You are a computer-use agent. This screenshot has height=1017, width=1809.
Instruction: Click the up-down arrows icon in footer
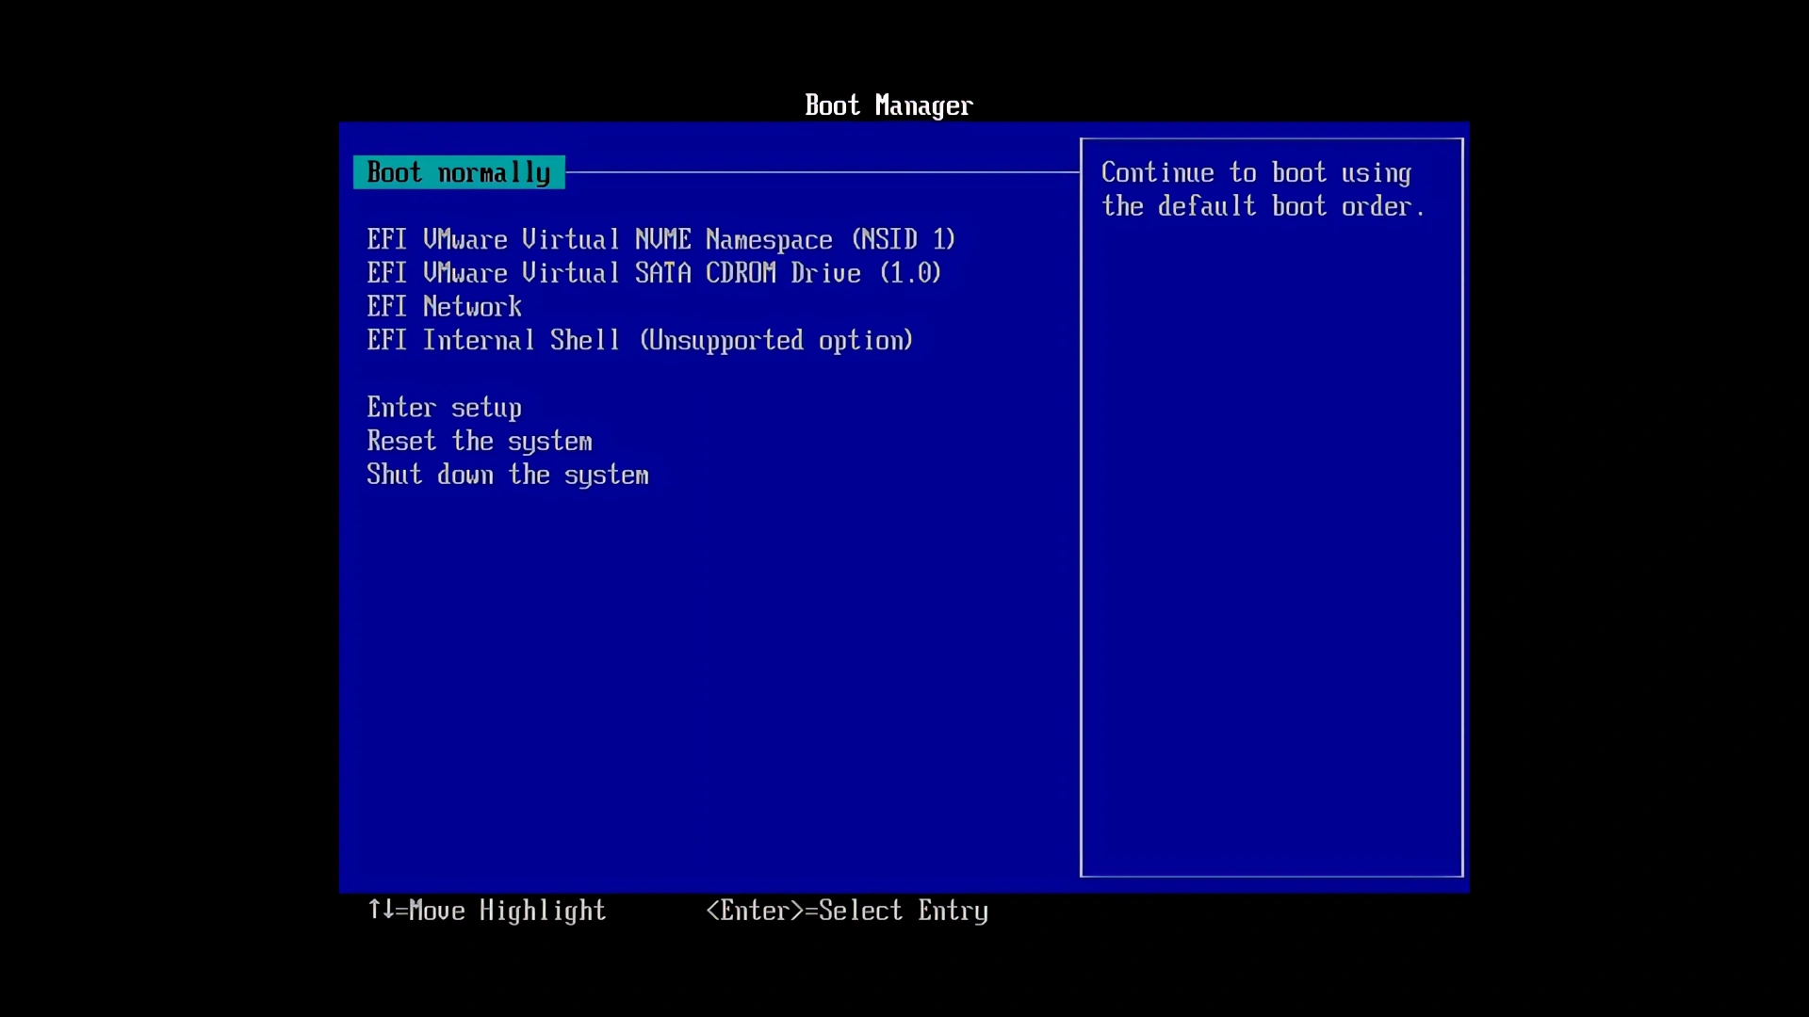pyautogui.click(x=381, y=910)
